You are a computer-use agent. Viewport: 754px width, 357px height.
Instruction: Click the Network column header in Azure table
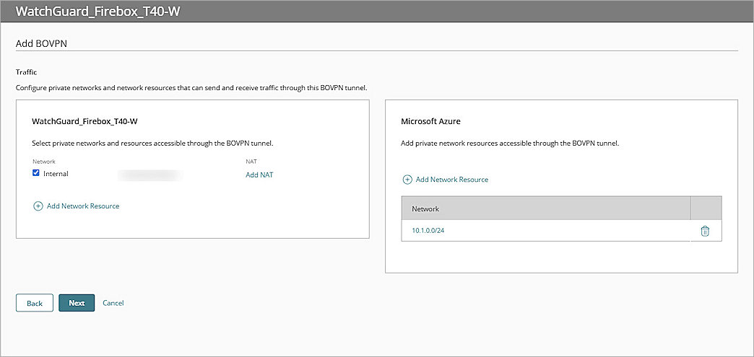546,208
